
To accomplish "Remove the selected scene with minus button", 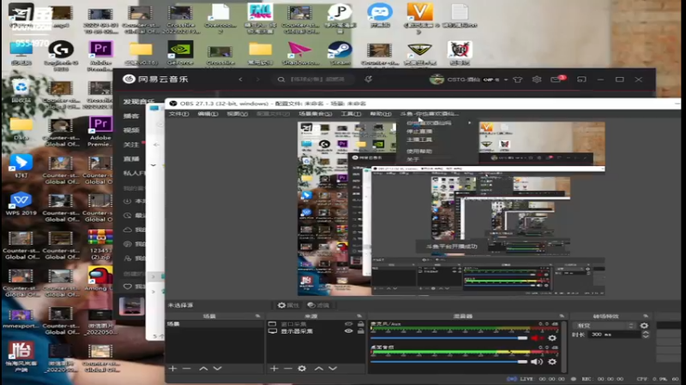I will pos(187,369).
